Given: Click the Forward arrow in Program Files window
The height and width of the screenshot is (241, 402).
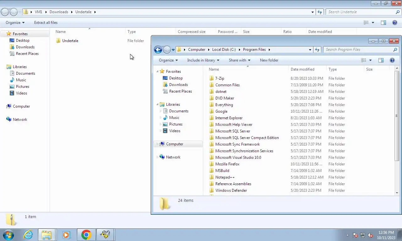Looking at the screenshot, I should tap(167, 50).
